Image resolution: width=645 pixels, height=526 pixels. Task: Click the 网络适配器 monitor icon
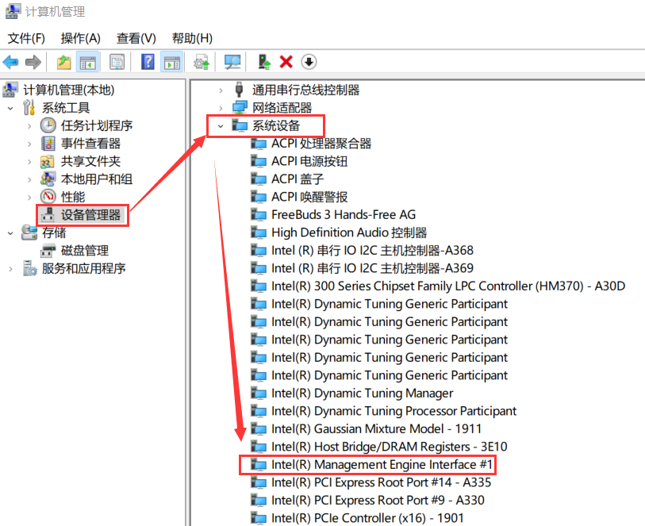(x=240, y=108)
